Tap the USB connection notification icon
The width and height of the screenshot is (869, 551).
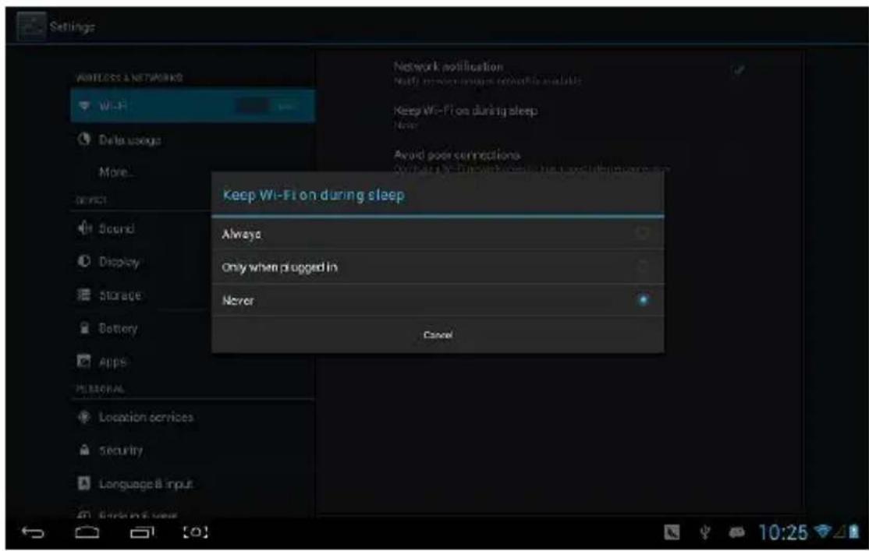coord(705,533)
